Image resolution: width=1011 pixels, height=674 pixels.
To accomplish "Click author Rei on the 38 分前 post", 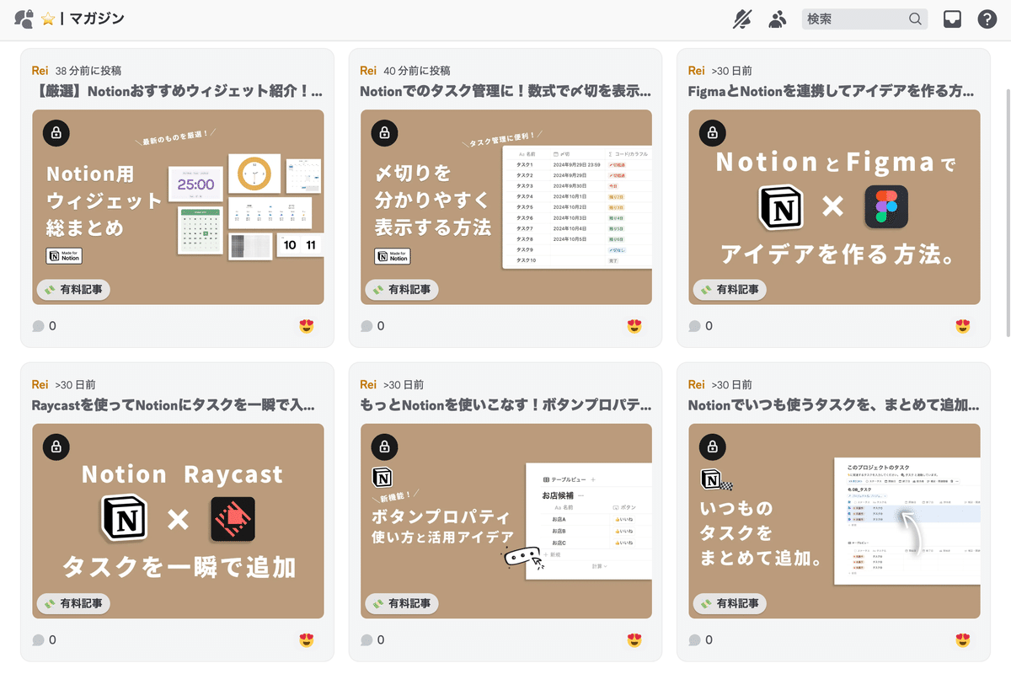I will coord(40,71).
